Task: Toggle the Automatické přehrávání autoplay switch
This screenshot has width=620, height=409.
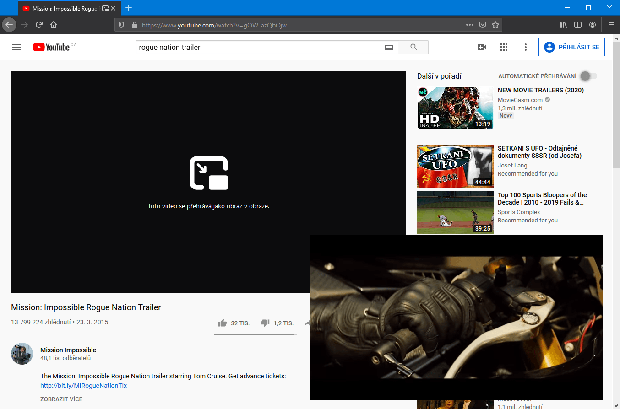Action: coord(588,76)
